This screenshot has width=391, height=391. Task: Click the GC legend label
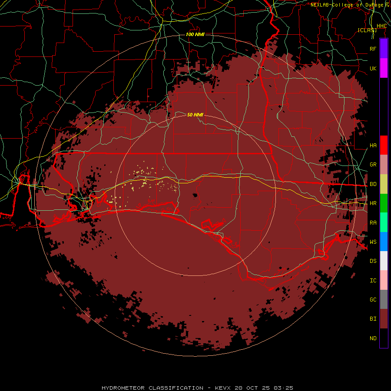tap(373, 300)
